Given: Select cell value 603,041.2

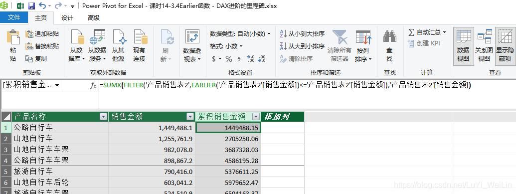Looking at the screenshot, I should [152, 183].
